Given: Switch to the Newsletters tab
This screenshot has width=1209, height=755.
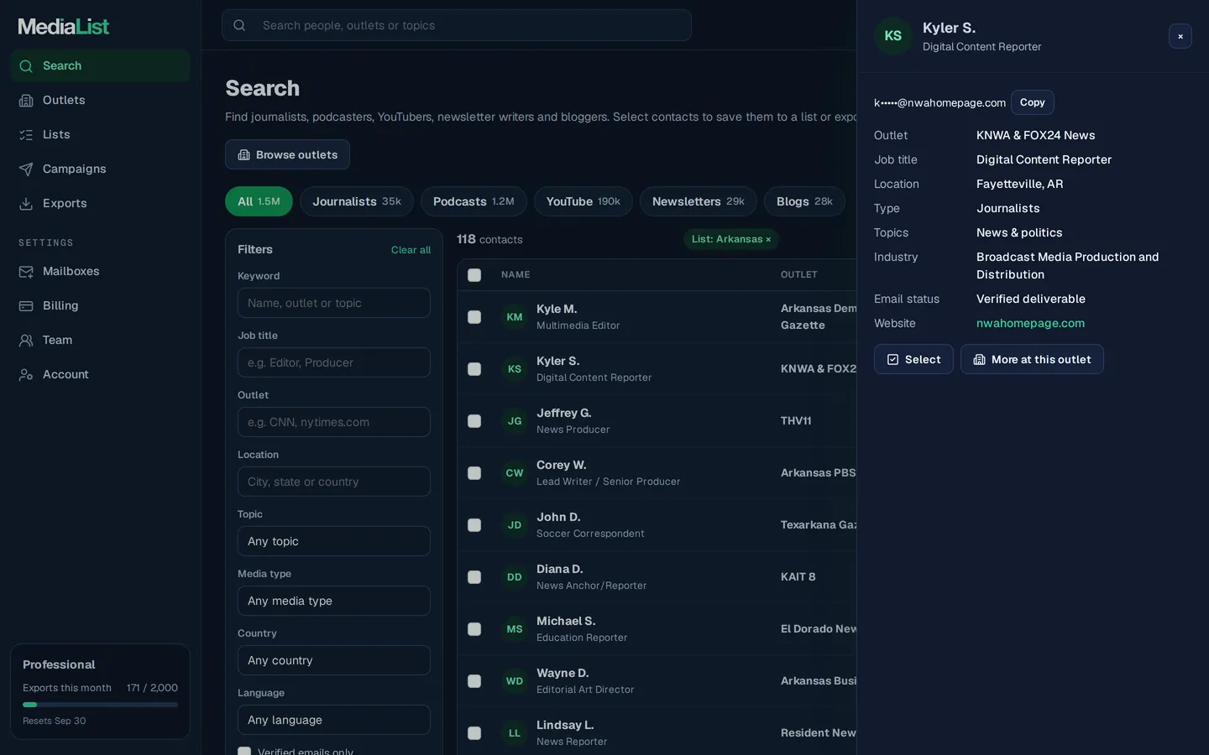Looking at the screenshot, I should click(699, 201).
